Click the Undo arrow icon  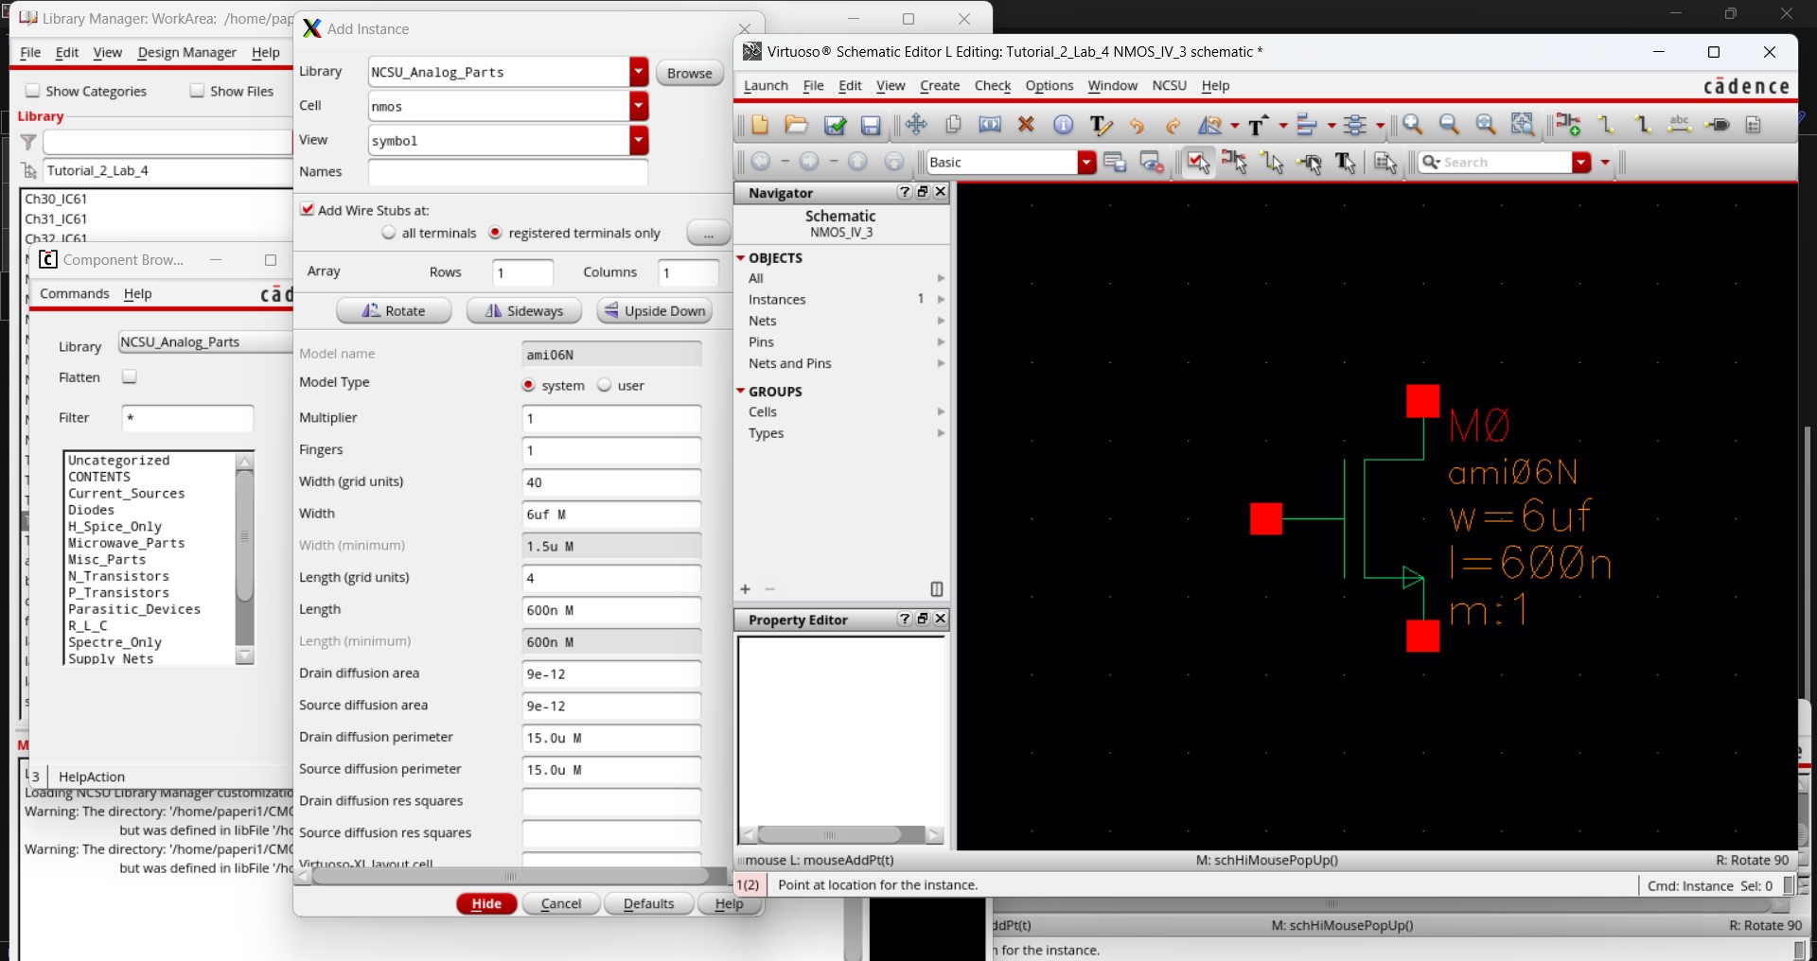[1137, 125]
